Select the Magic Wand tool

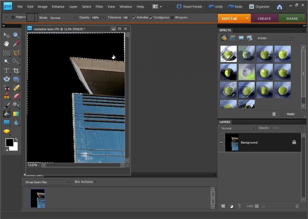7,62
